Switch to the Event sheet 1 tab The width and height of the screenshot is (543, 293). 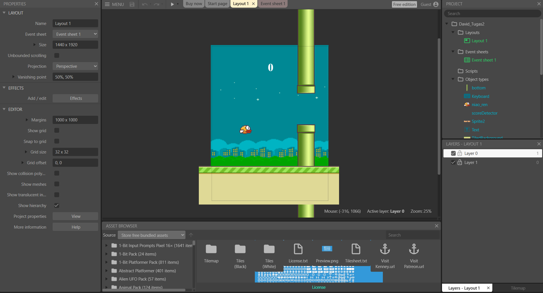point(272,4)
